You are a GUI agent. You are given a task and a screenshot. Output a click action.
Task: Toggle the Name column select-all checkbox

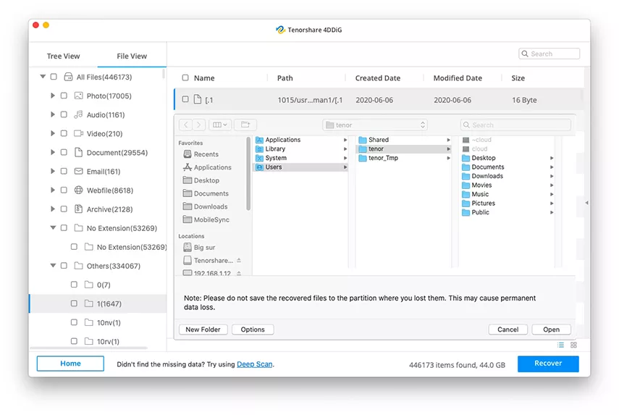click(x=185, y=78)
